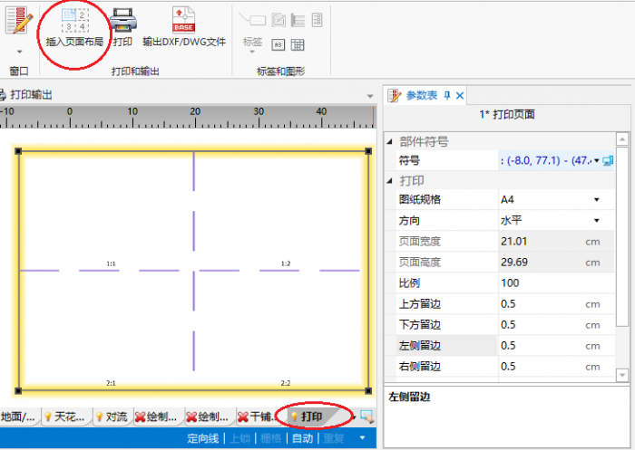Collapse the 部件符号 section
The height and width of the screenshot is (450, 635).
coord(390,142)
